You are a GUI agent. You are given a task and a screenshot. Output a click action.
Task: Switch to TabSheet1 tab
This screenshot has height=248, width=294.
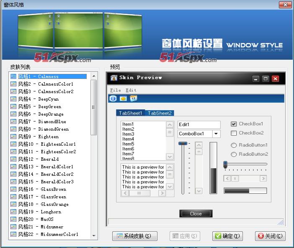click(x=131, y=113)
